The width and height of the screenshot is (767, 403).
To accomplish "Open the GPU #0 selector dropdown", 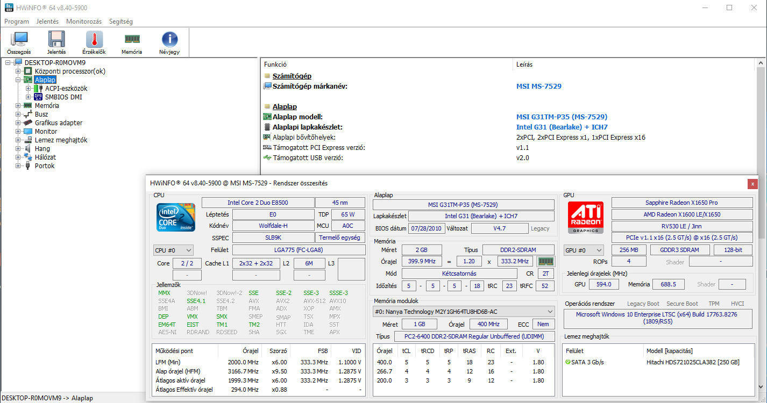I will pyautogui.click(x=584, y=250).
